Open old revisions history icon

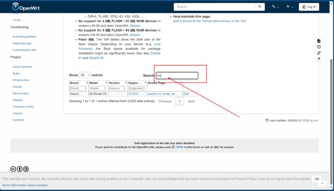tap(319, 47)
